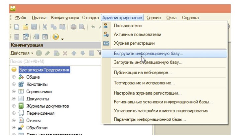Click the Cut scissors icon
This screenshot has width=237, height=140.
pyautogui.click(x=45, y=27)
